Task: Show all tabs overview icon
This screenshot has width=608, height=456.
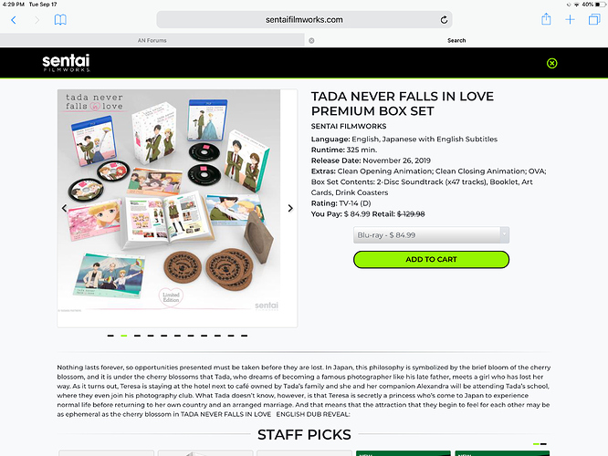Action: [x=594, y=19]
